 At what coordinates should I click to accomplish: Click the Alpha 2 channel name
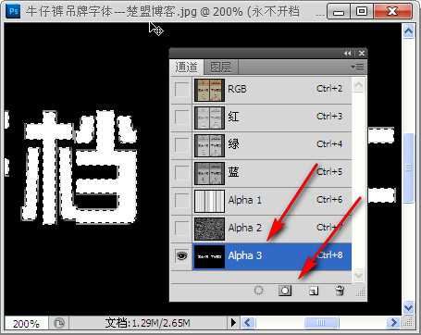245,228
